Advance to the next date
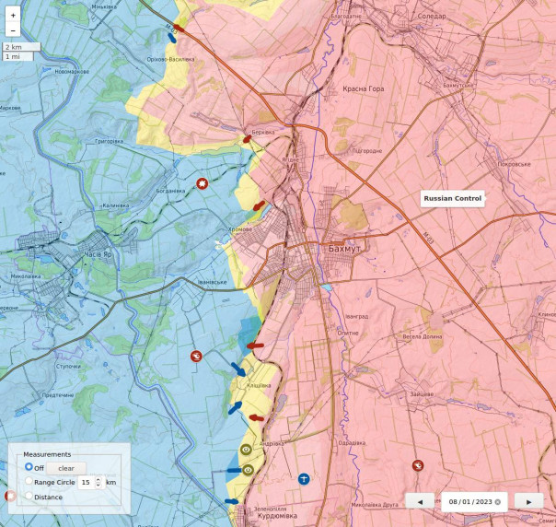This screenshot has width=556, height=527. (528, 501)
